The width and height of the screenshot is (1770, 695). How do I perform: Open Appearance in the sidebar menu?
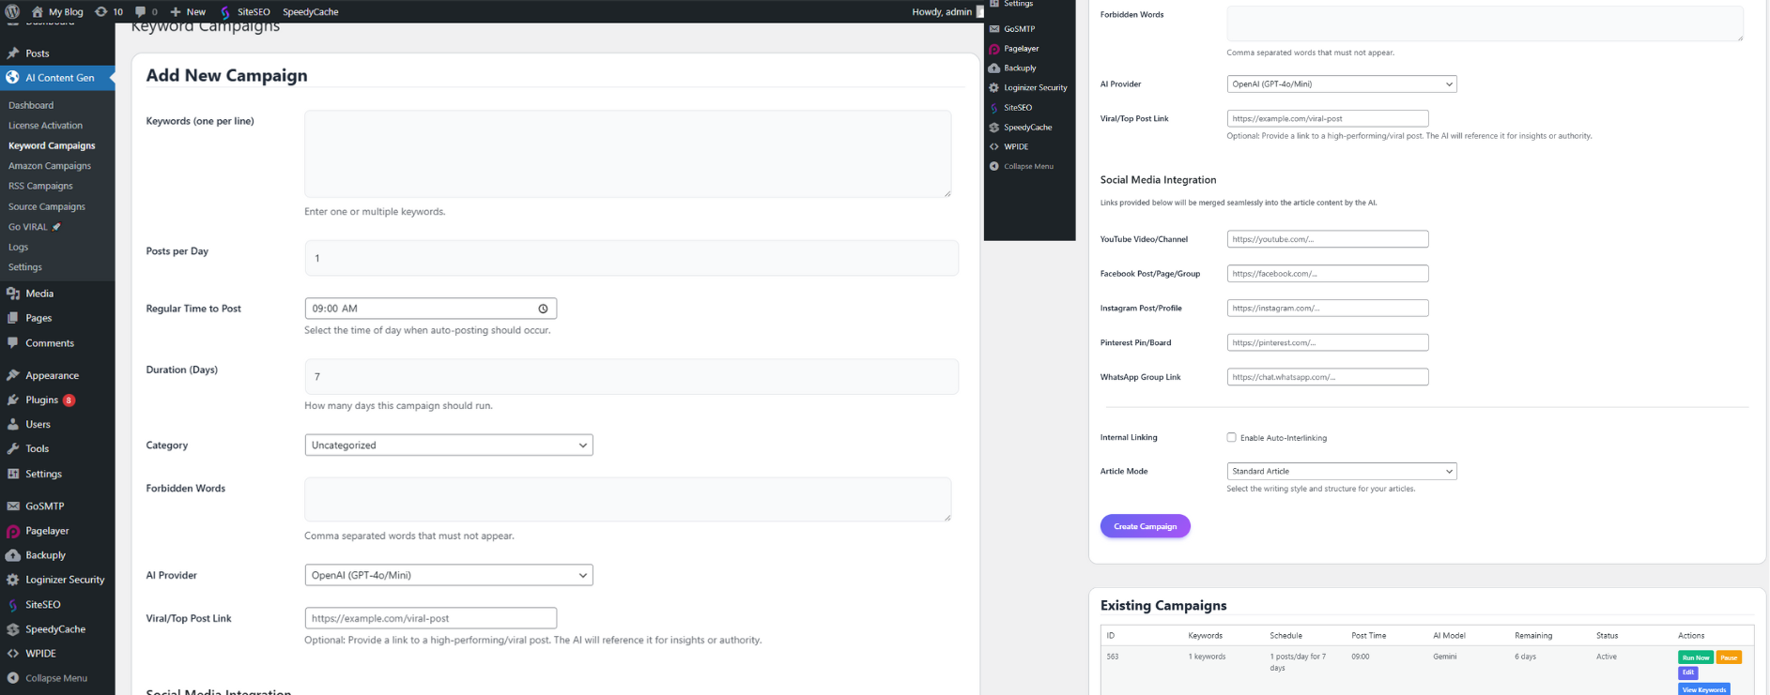(x=52, y=375)
